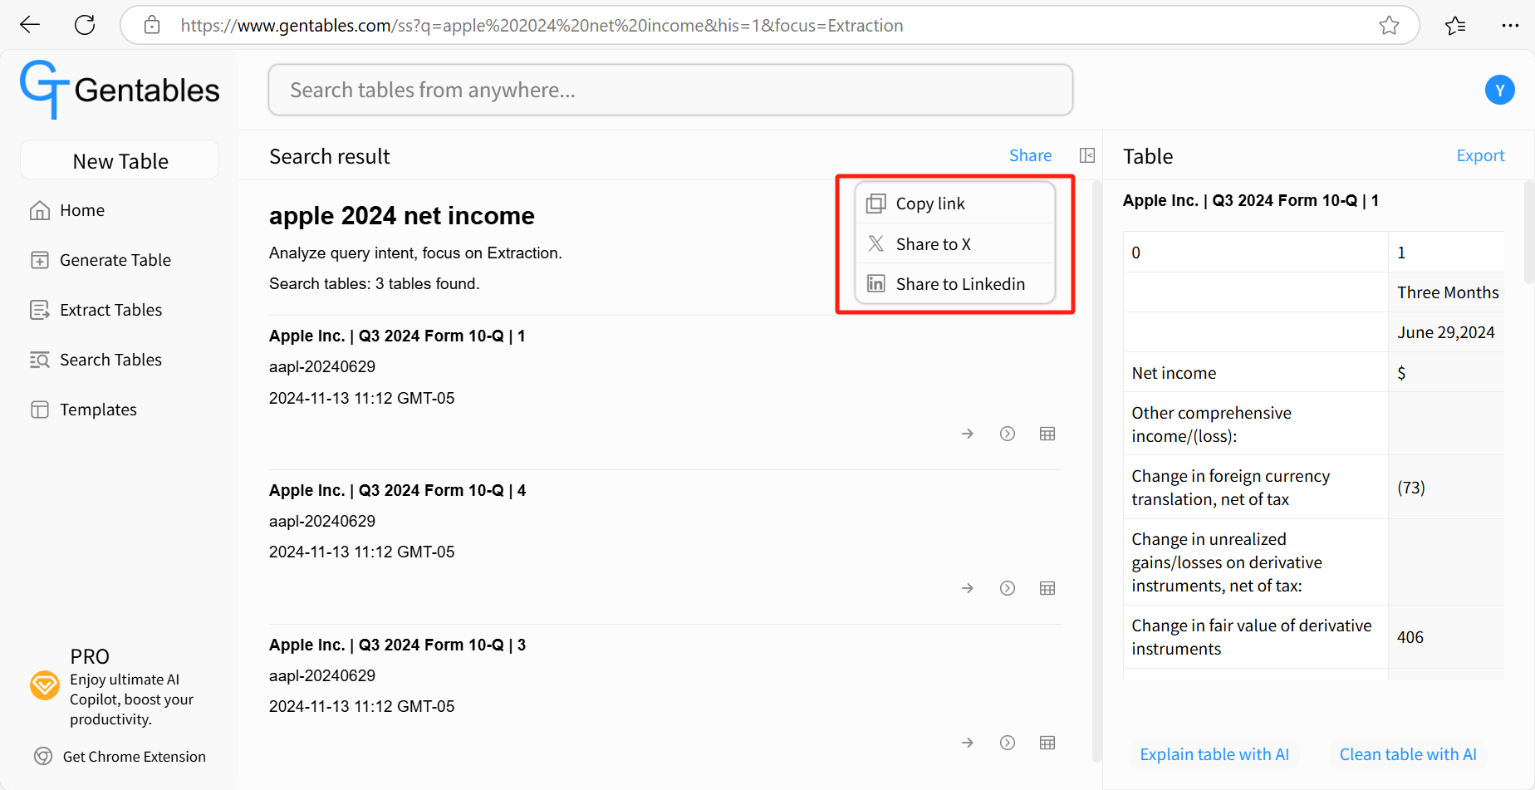Click the circled play icon under Form 10-Q | 1

click(x=1008, y=434)
